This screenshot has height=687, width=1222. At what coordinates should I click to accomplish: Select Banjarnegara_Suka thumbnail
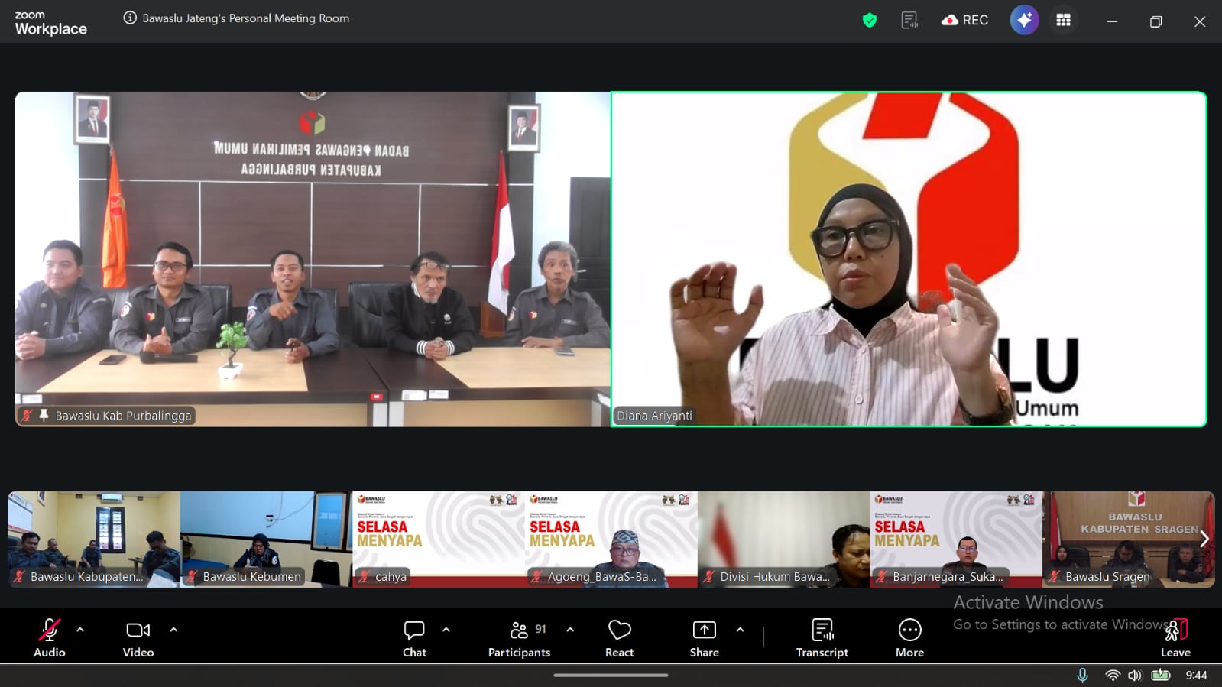coord(957,539)
